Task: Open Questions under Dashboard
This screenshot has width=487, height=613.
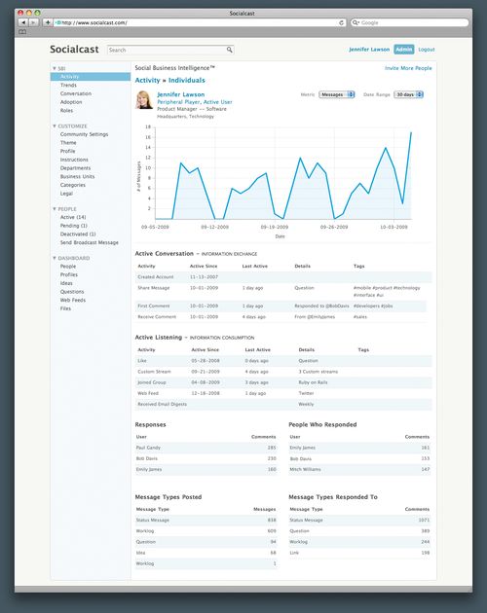Action: coord(72,292)
